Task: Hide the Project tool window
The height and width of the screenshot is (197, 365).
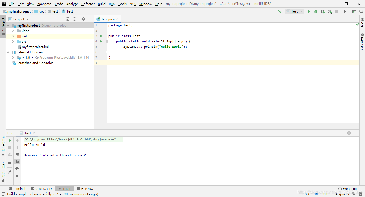Action: (x=90, y=19)
